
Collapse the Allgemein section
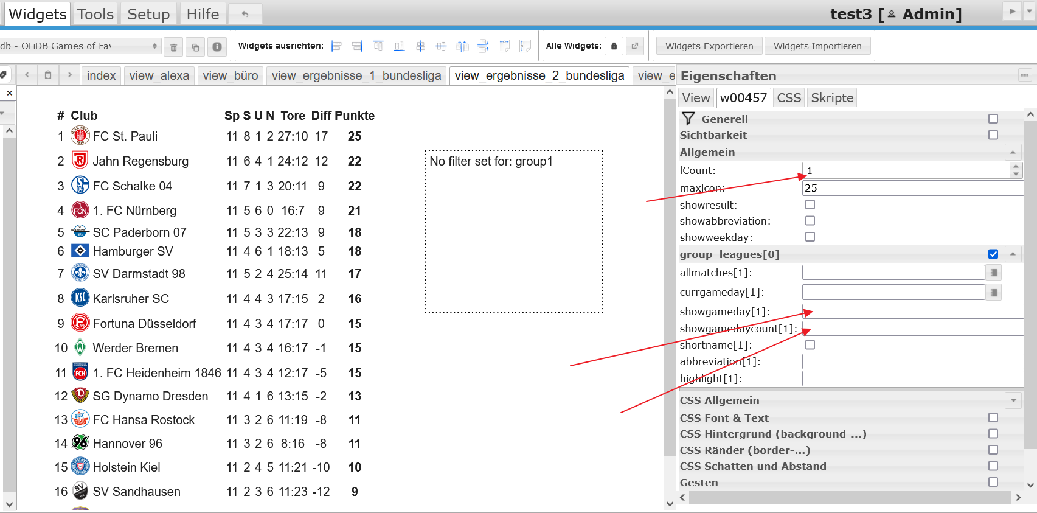click(x=1013, y=152)
